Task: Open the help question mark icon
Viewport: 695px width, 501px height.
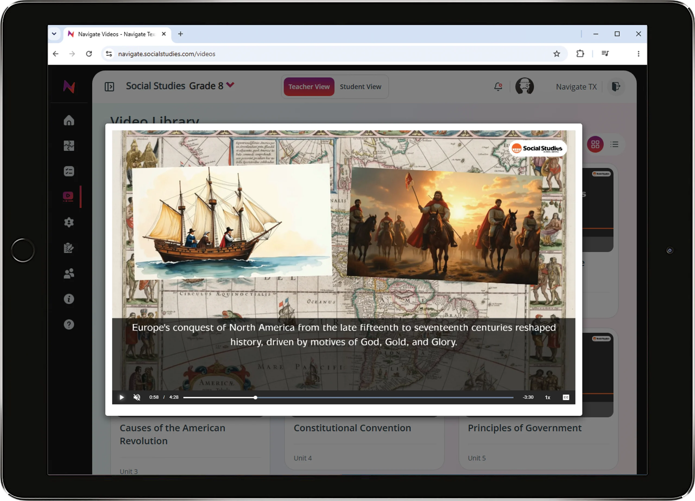Action: click(69, 325)
